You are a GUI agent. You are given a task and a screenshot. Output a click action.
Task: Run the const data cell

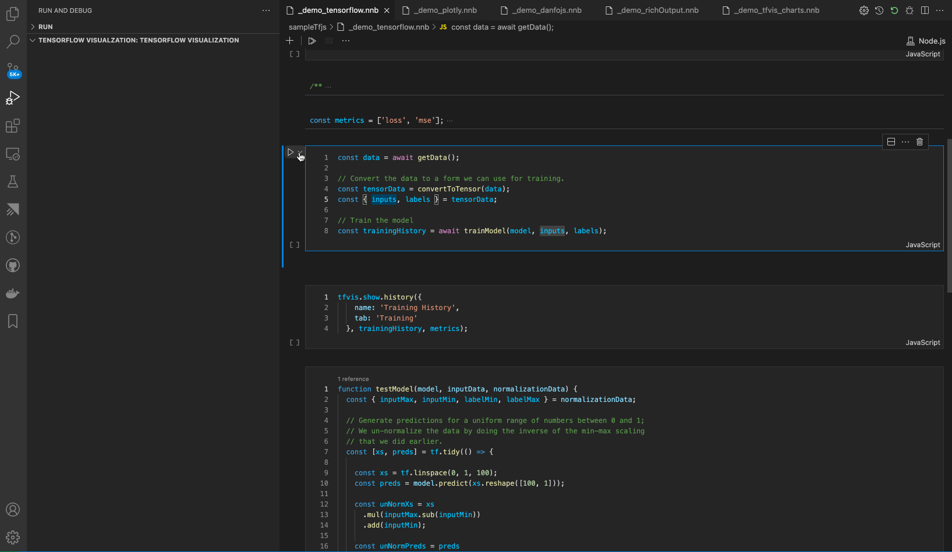coord(291,152)
